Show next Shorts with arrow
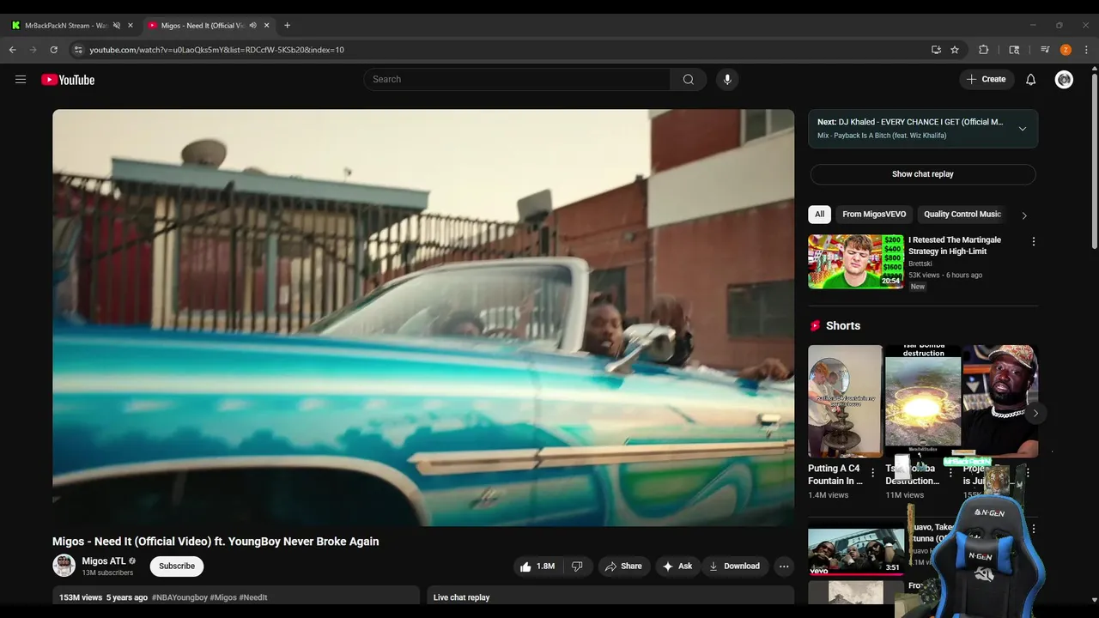1099x618 pixels. (1035, 413)
